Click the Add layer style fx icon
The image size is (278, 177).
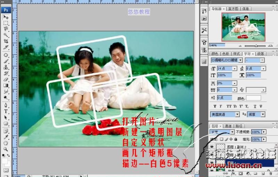(233, 174)
